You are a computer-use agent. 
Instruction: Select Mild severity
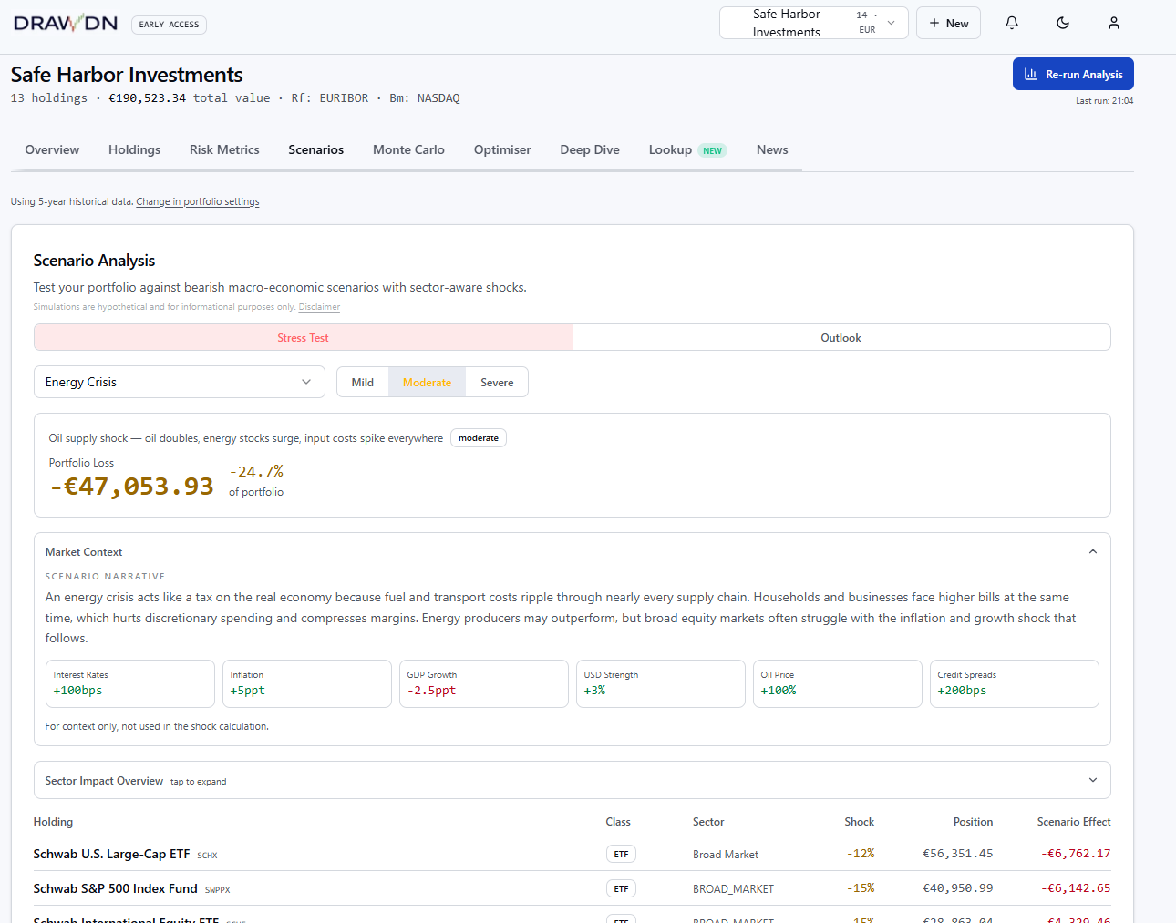point(363,383)
